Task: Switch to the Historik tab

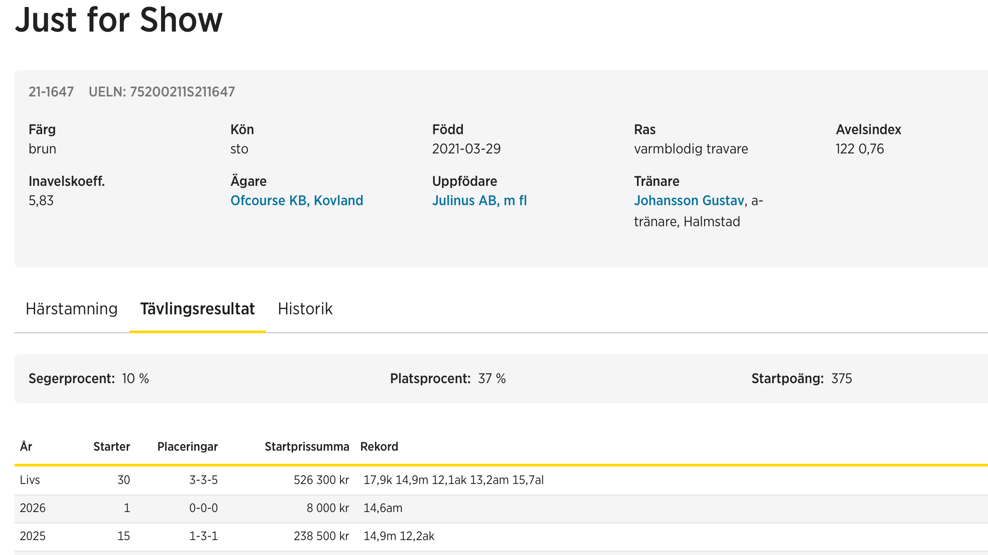Action: coord(305,309)
